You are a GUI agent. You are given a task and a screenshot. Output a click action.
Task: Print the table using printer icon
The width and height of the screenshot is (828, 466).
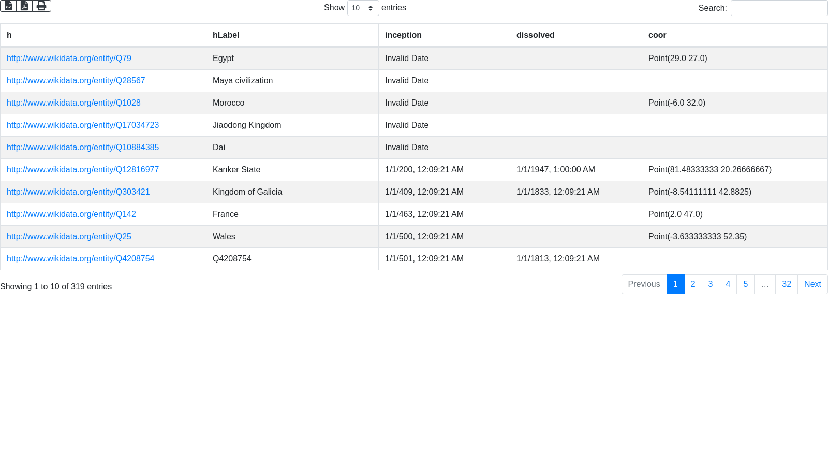41,6
